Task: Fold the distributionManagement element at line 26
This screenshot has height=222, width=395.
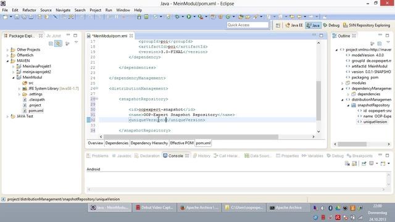Action: (97, 88)
